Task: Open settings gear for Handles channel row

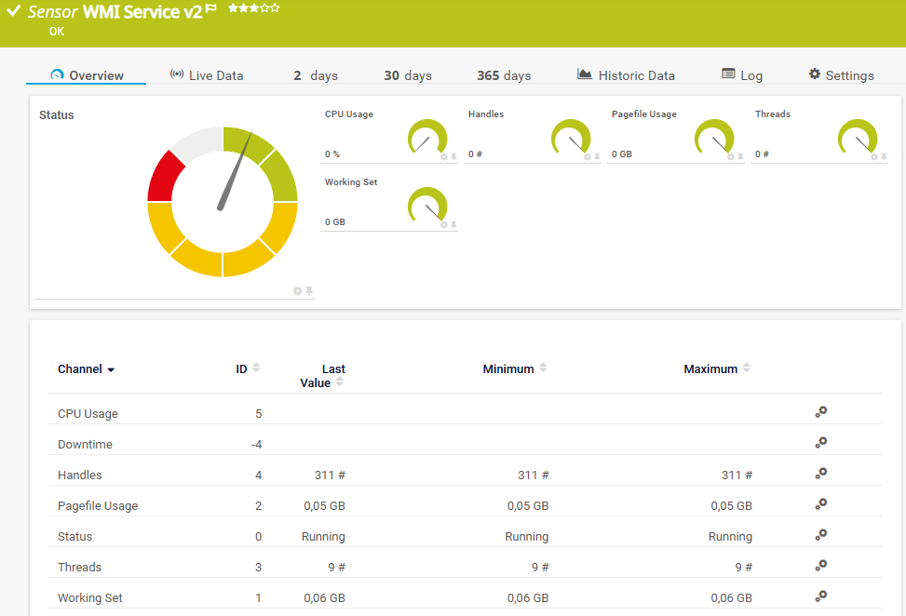Action: coord(821,473)
